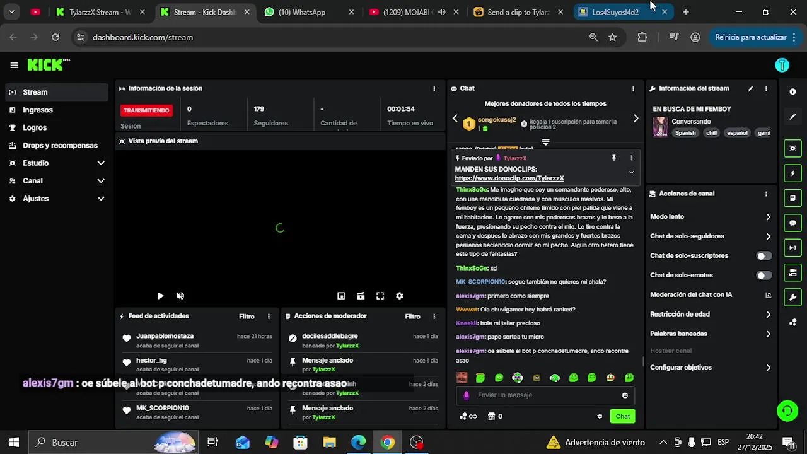
Task: Open the green headset support button
Action: click(x=787, y=411)
